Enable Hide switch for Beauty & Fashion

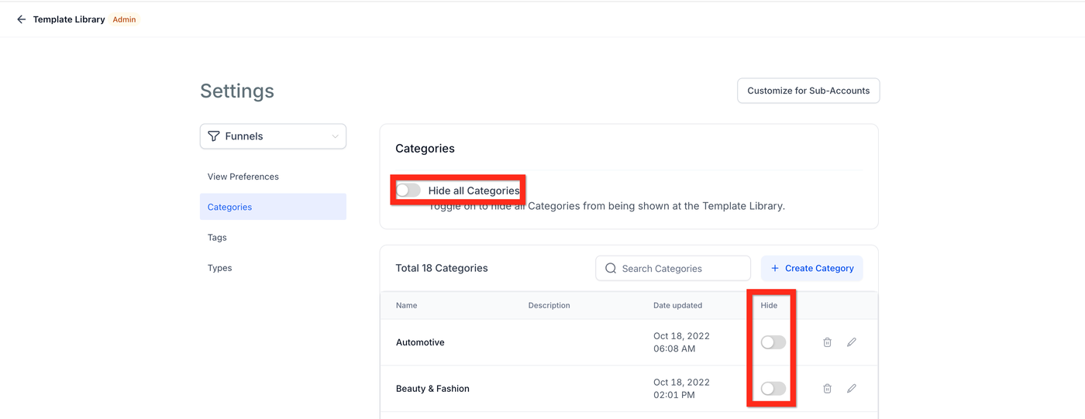pyautogui.click(x=773, y=389)
